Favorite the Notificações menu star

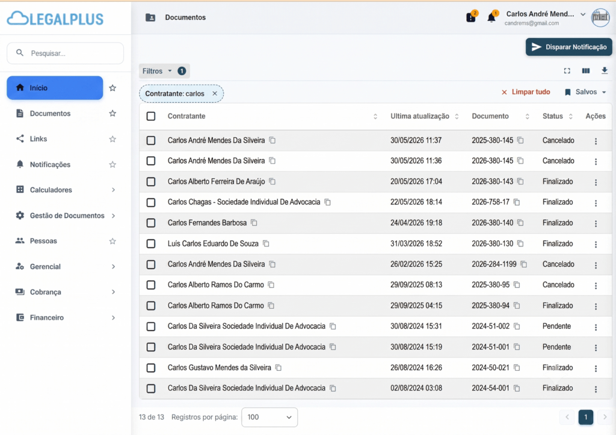pos(112,165)
